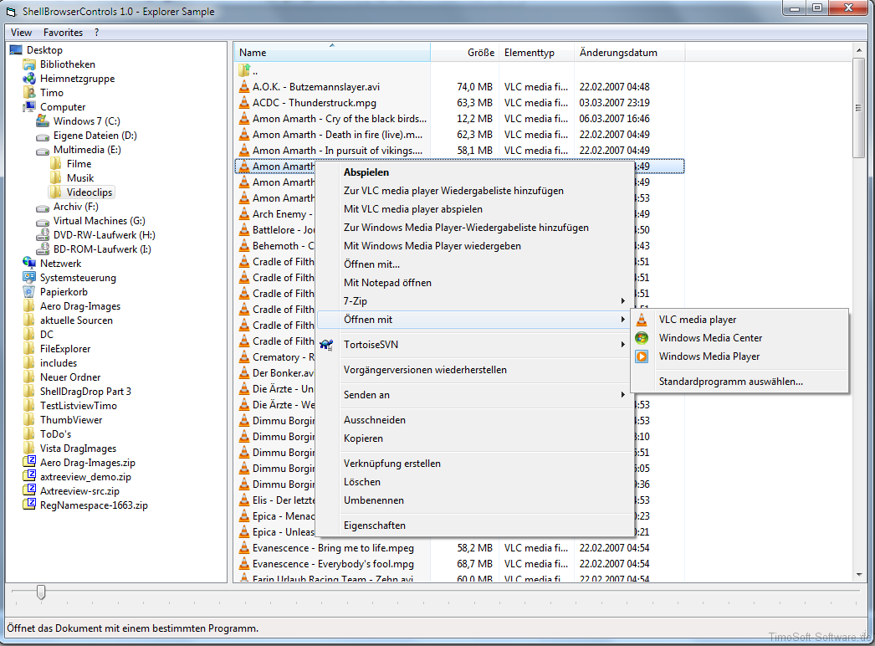875x646 pixels.
Task: Open the Favorites menu
Action: click(x=63, y=33)
